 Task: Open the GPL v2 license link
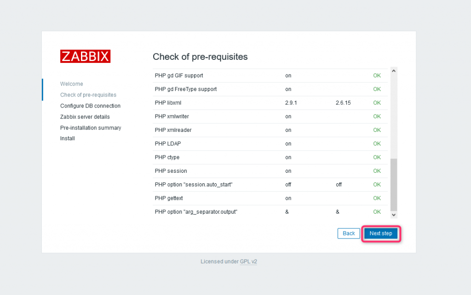coord(248,261)
